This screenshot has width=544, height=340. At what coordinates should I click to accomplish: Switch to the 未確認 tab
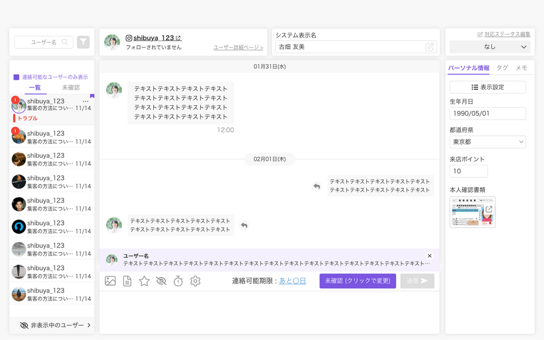click(71, 87)
